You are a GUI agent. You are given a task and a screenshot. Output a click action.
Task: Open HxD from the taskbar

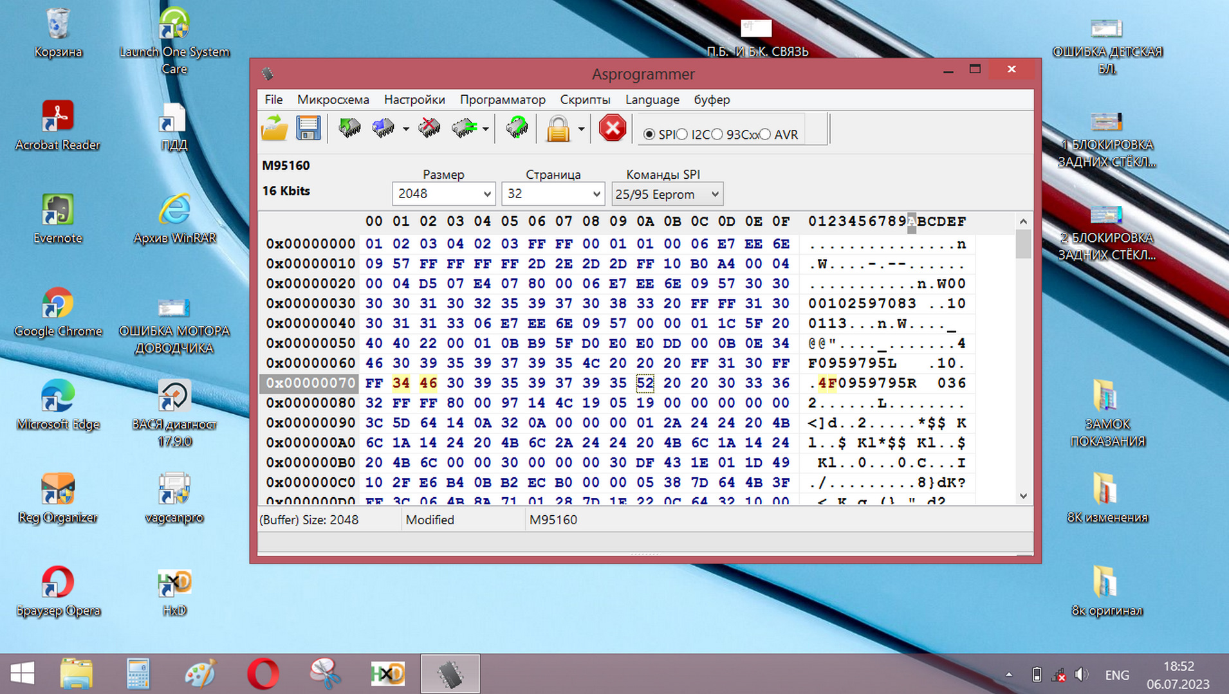(387, 674)
